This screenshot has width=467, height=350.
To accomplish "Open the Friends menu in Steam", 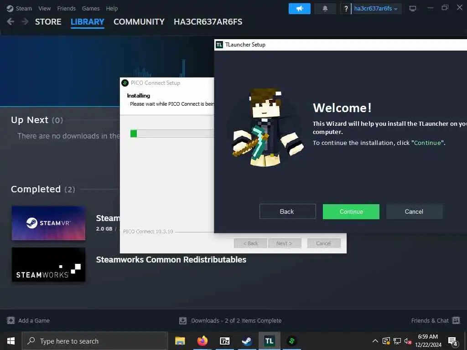I will click(67, 8).
